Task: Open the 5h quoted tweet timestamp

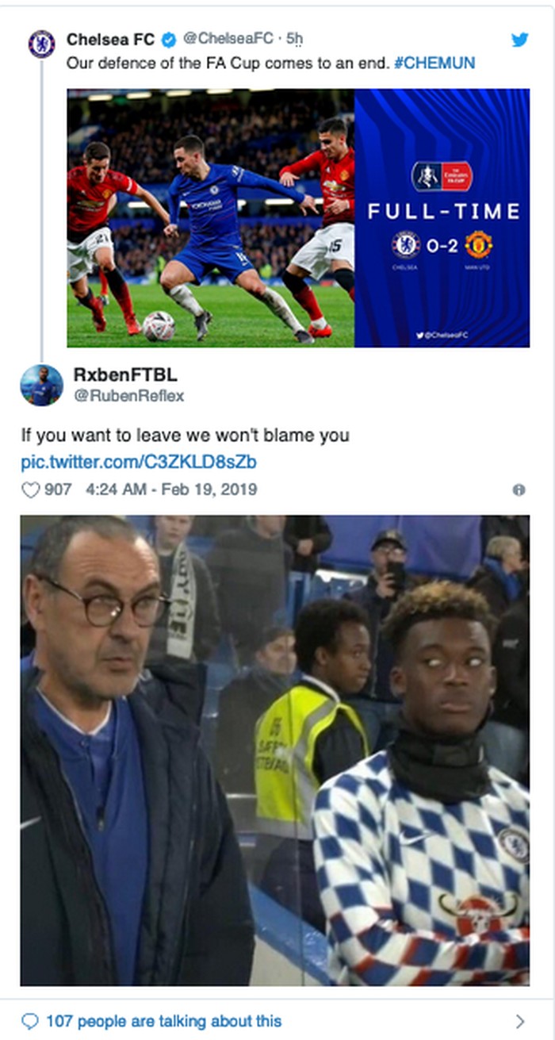Action: 294,39
